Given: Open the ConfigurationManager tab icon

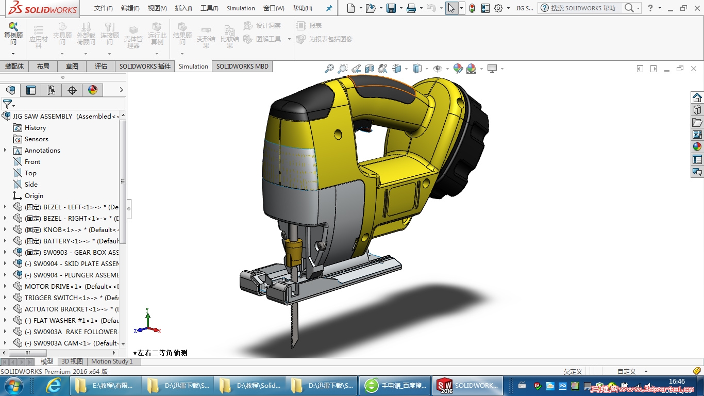Looking at the screenshot, I should tap(52, 90).
